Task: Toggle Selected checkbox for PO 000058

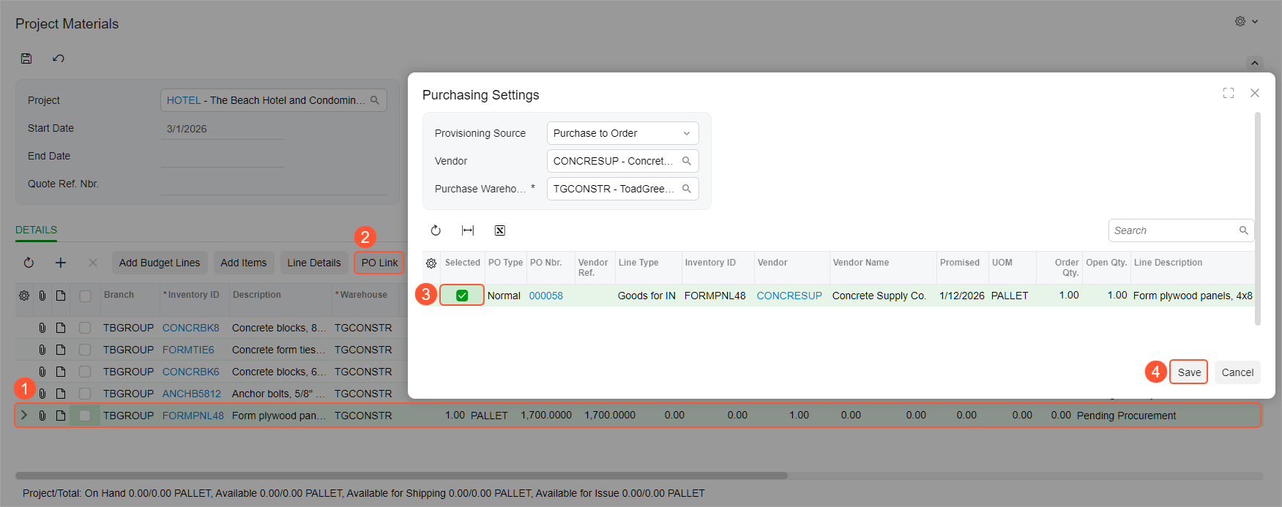Action: tap(462, 296)
